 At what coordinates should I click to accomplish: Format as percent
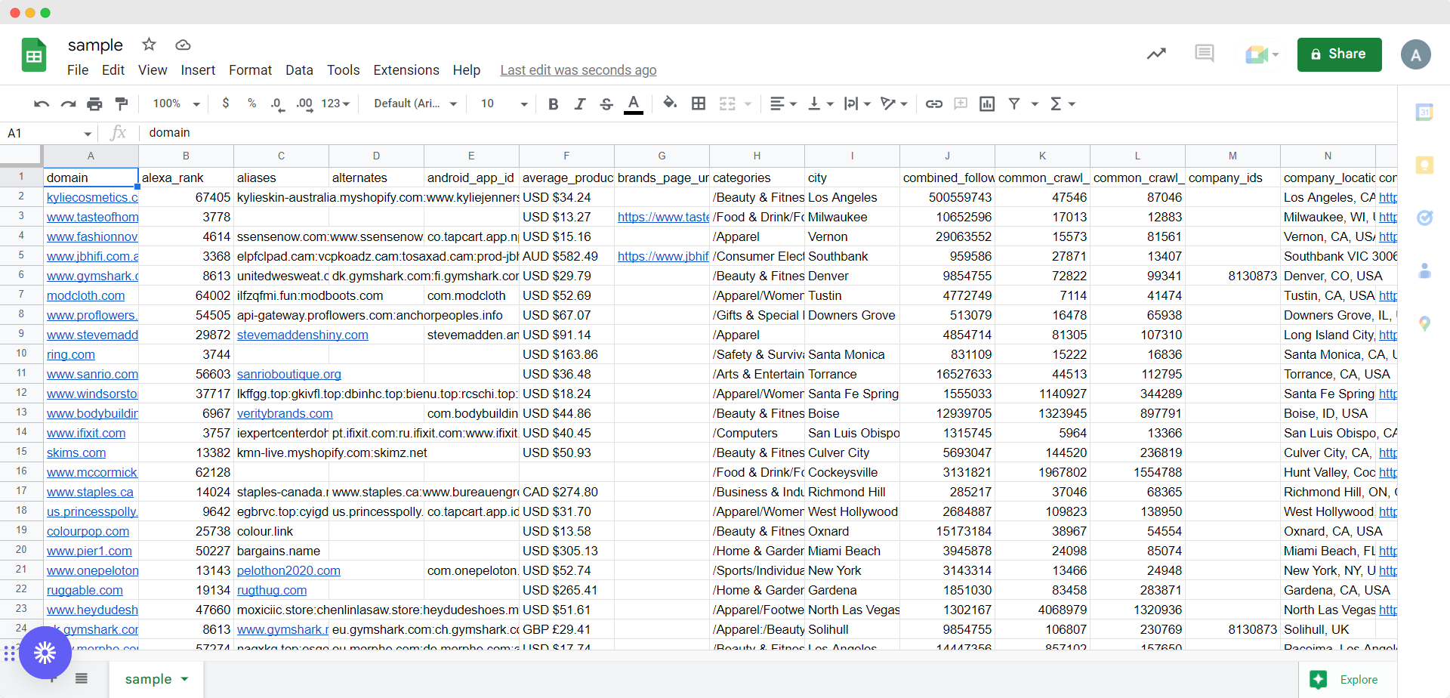pos(251,103)
